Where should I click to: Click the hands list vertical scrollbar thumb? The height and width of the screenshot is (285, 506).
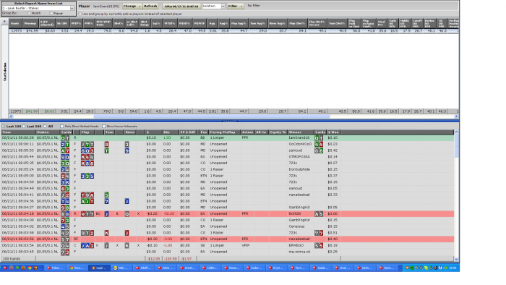[x=456, y=145]
